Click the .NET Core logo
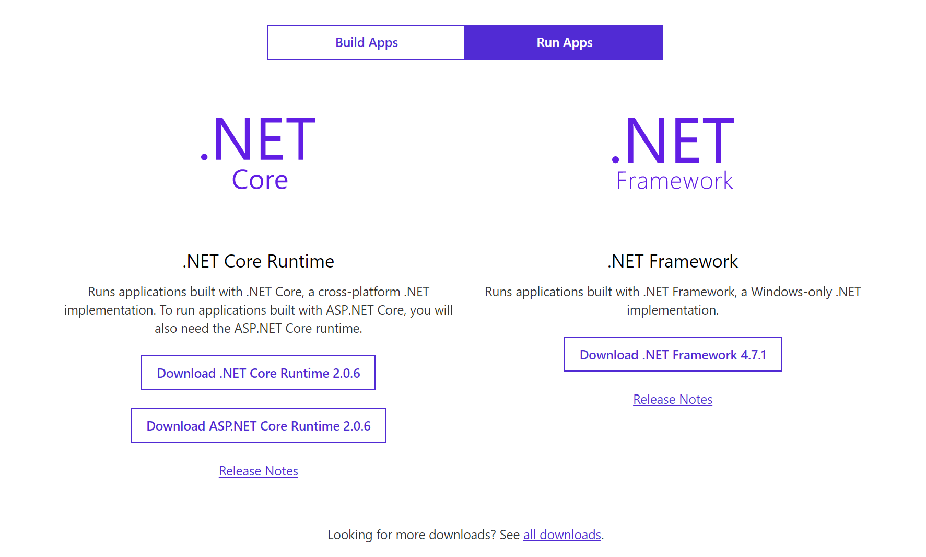926x557 pixels. click(x=259, y=152)
